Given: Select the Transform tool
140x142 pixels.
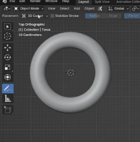Looking at the screenshot, I should tap(8, 77).
